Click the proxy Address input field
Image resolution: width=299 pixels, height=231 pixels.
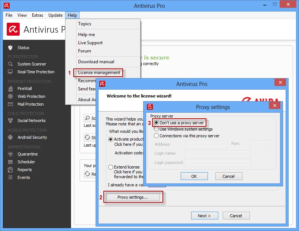(206, 144)
